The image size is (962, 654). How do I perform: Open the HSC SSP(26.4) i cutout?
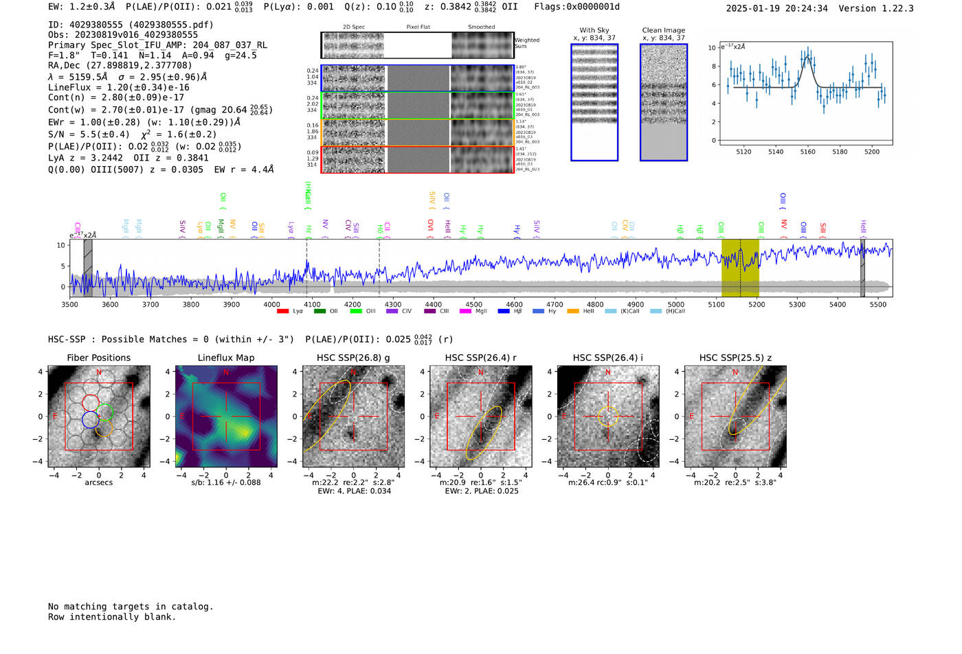point(608,416)
